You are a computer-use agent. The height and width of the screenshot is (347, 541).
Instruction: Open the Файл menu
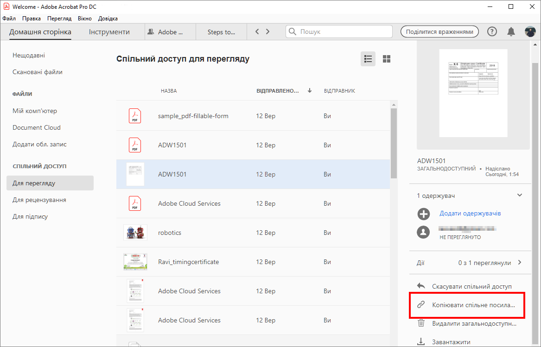pyautogui.click(x=9, y=18)
